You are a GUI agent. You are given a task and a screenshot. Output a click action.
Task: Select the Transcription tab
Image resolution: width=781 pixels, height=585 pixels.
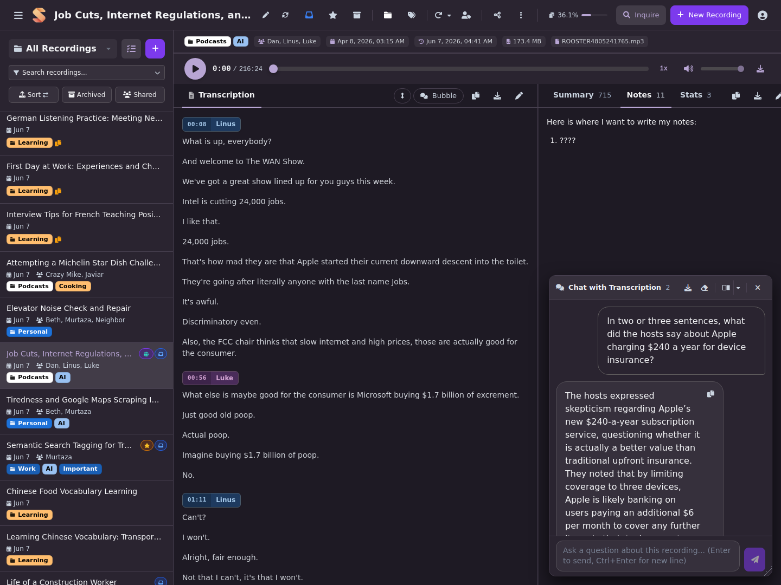click(221, 95)
